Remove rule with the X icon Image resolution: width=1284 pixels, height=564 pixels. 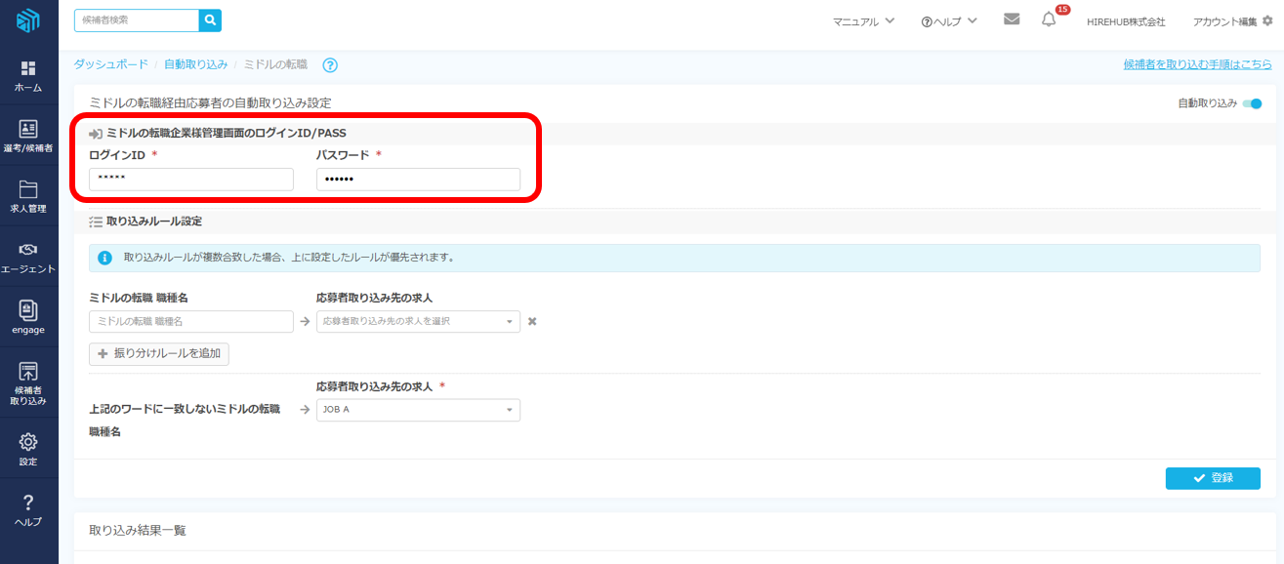tap(532, 321)
